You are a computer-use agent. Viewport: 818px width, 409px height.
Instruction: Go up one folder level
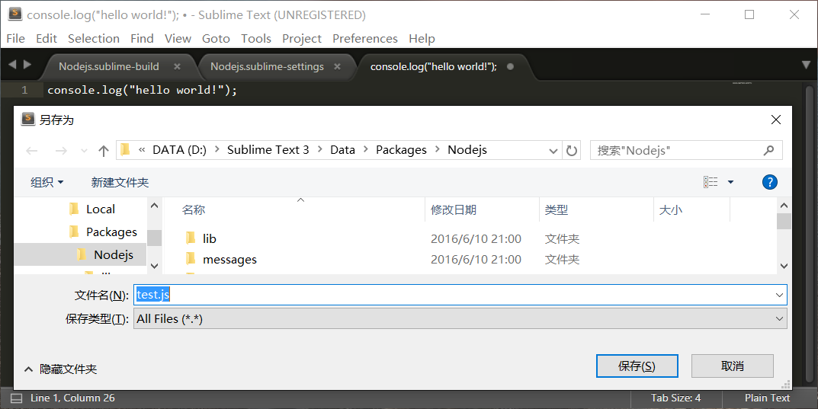(x=103, y=151)
